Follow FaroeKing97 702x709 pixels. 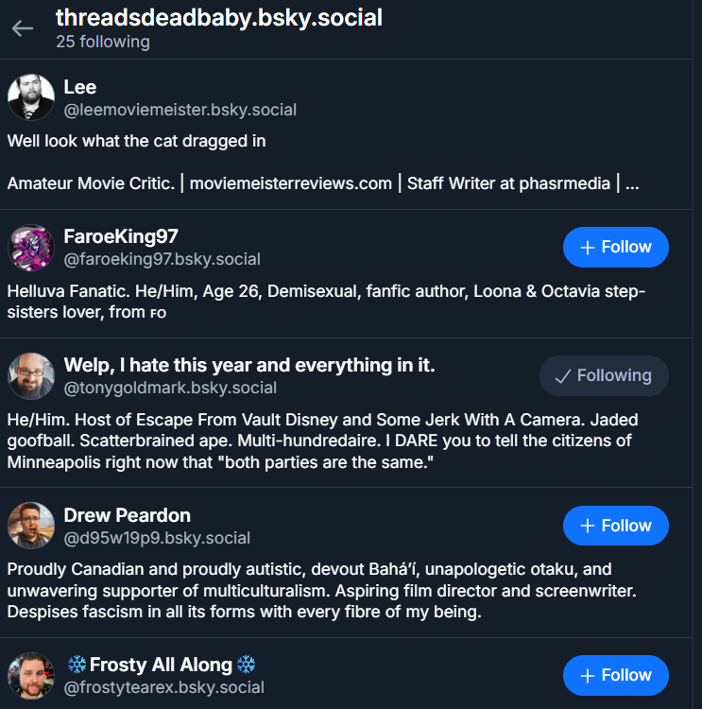click(615, 248)
